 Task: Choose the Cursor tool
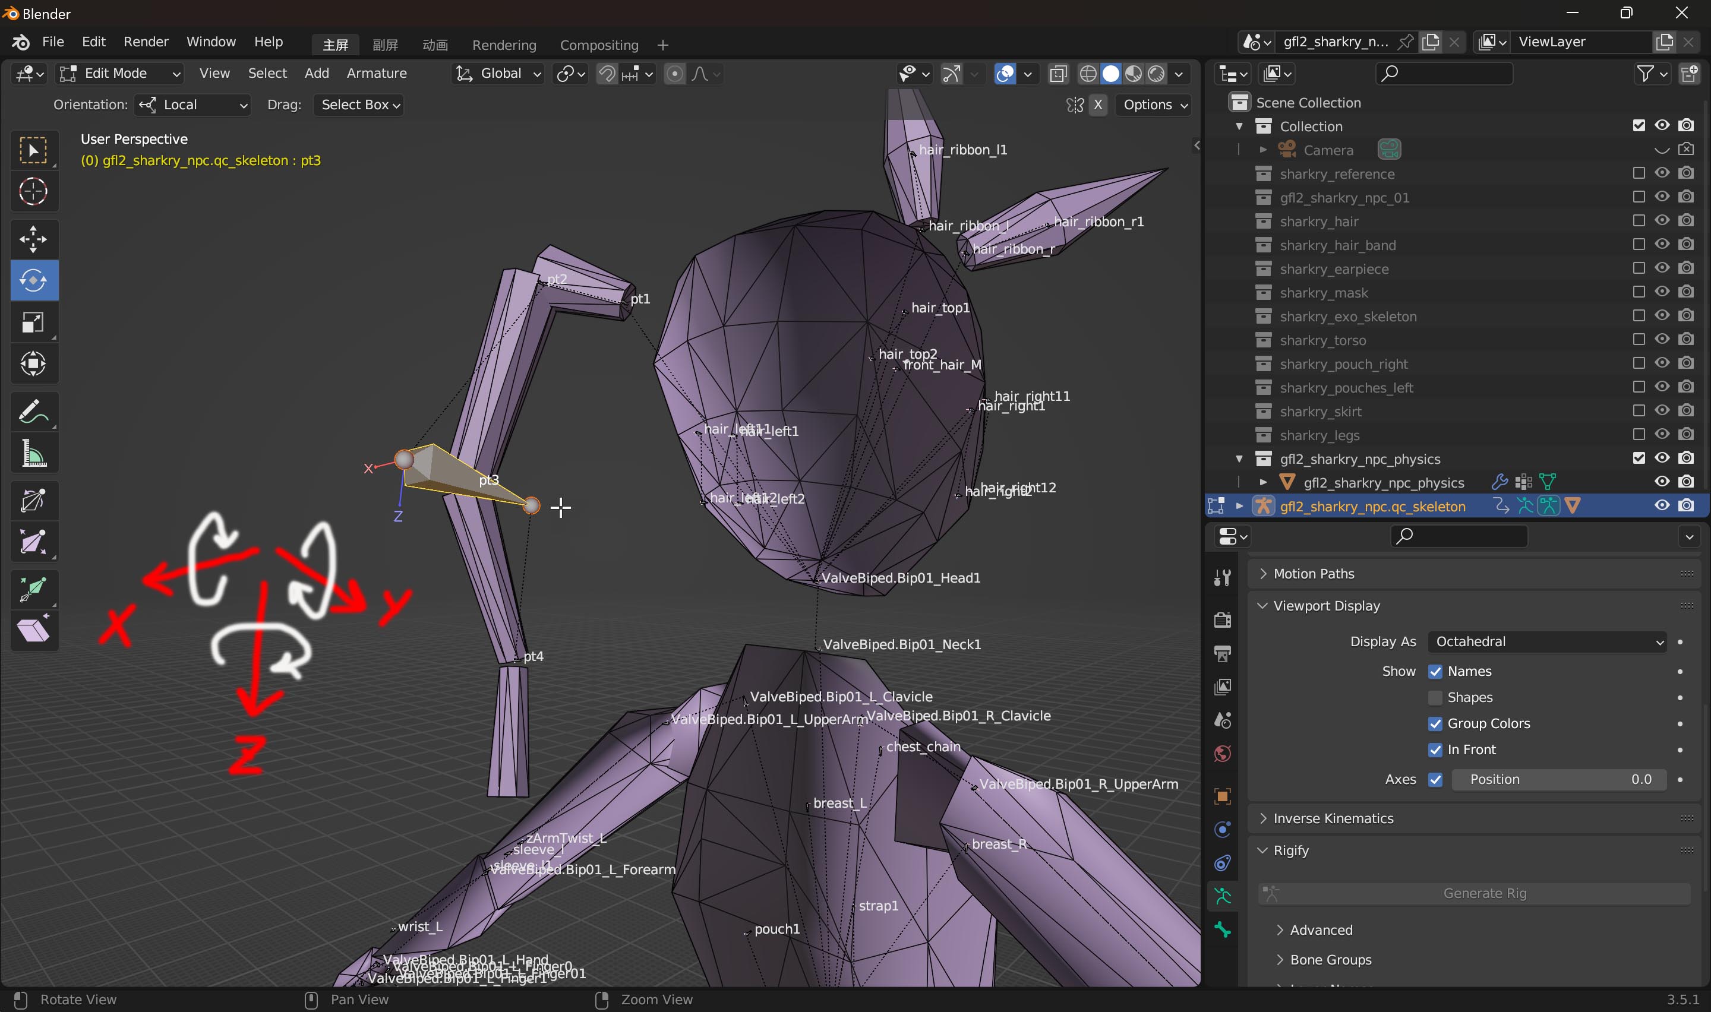33,192
